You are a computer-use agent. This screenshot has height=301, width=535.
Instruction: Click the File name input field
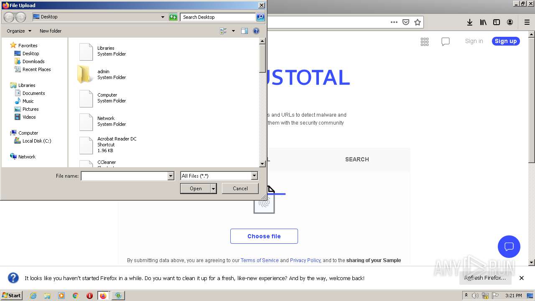click(x=124, y=176)
